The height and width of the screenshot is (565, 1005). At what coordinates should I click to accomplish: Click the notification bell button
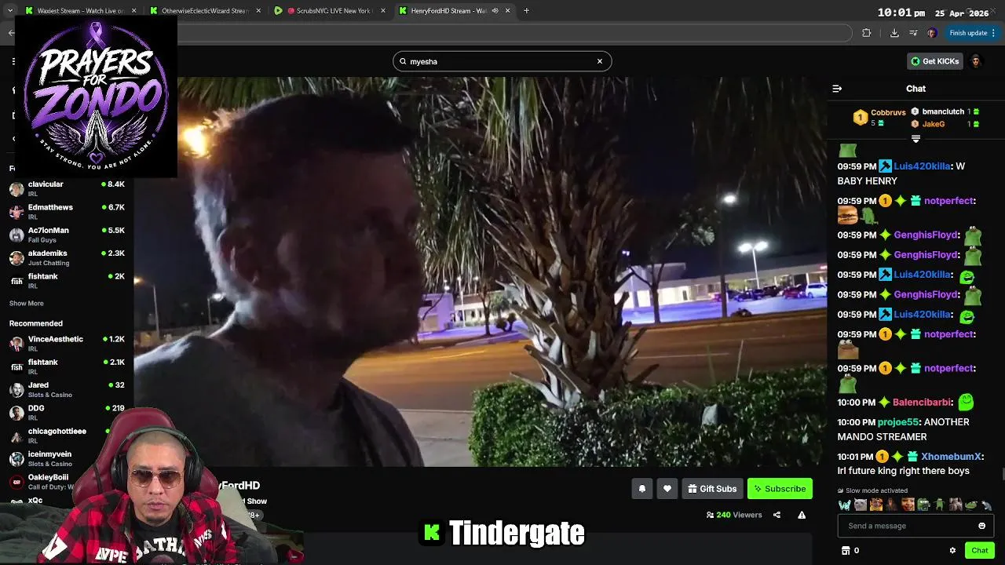642,489
